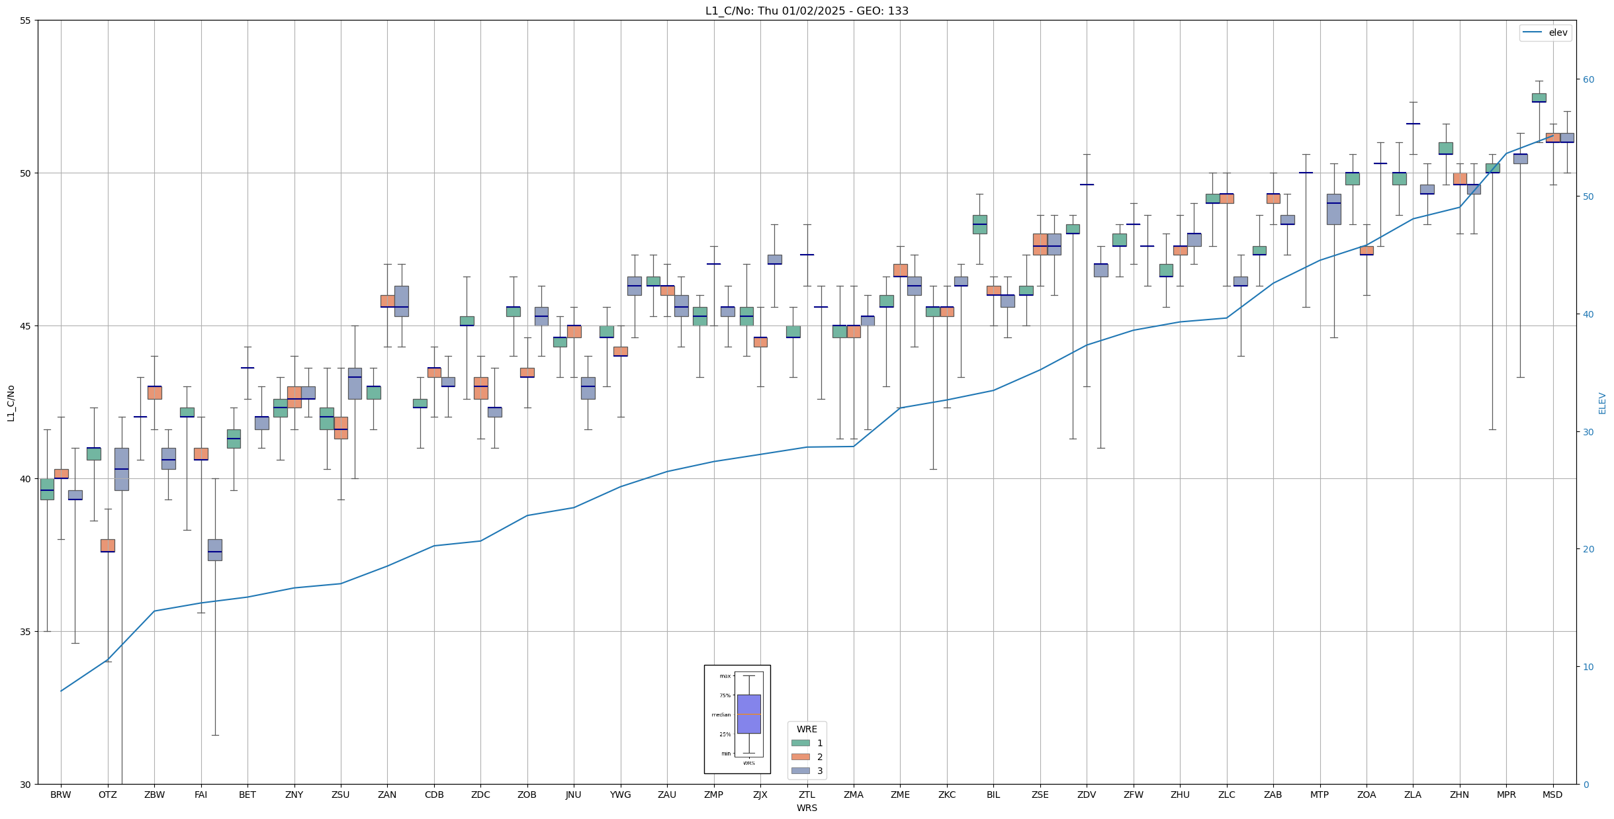The image size is (1614, 819).
Task: Click the MTP station tick label
Action: click(x=1320, y=795)
